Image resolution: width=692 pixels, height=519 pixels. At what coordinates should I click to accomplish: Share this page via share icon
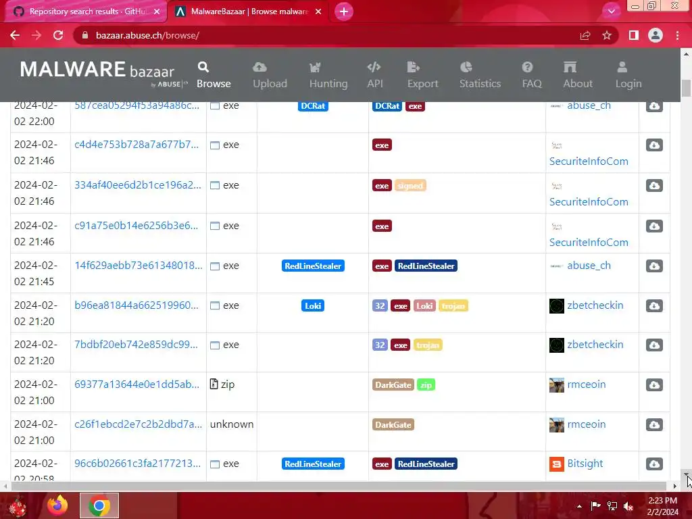click(585, 35)
